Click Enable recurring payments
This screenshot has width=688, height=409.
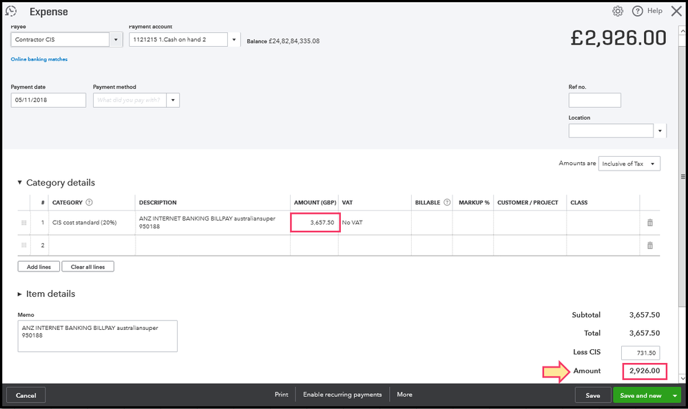[x=342, y=395]
